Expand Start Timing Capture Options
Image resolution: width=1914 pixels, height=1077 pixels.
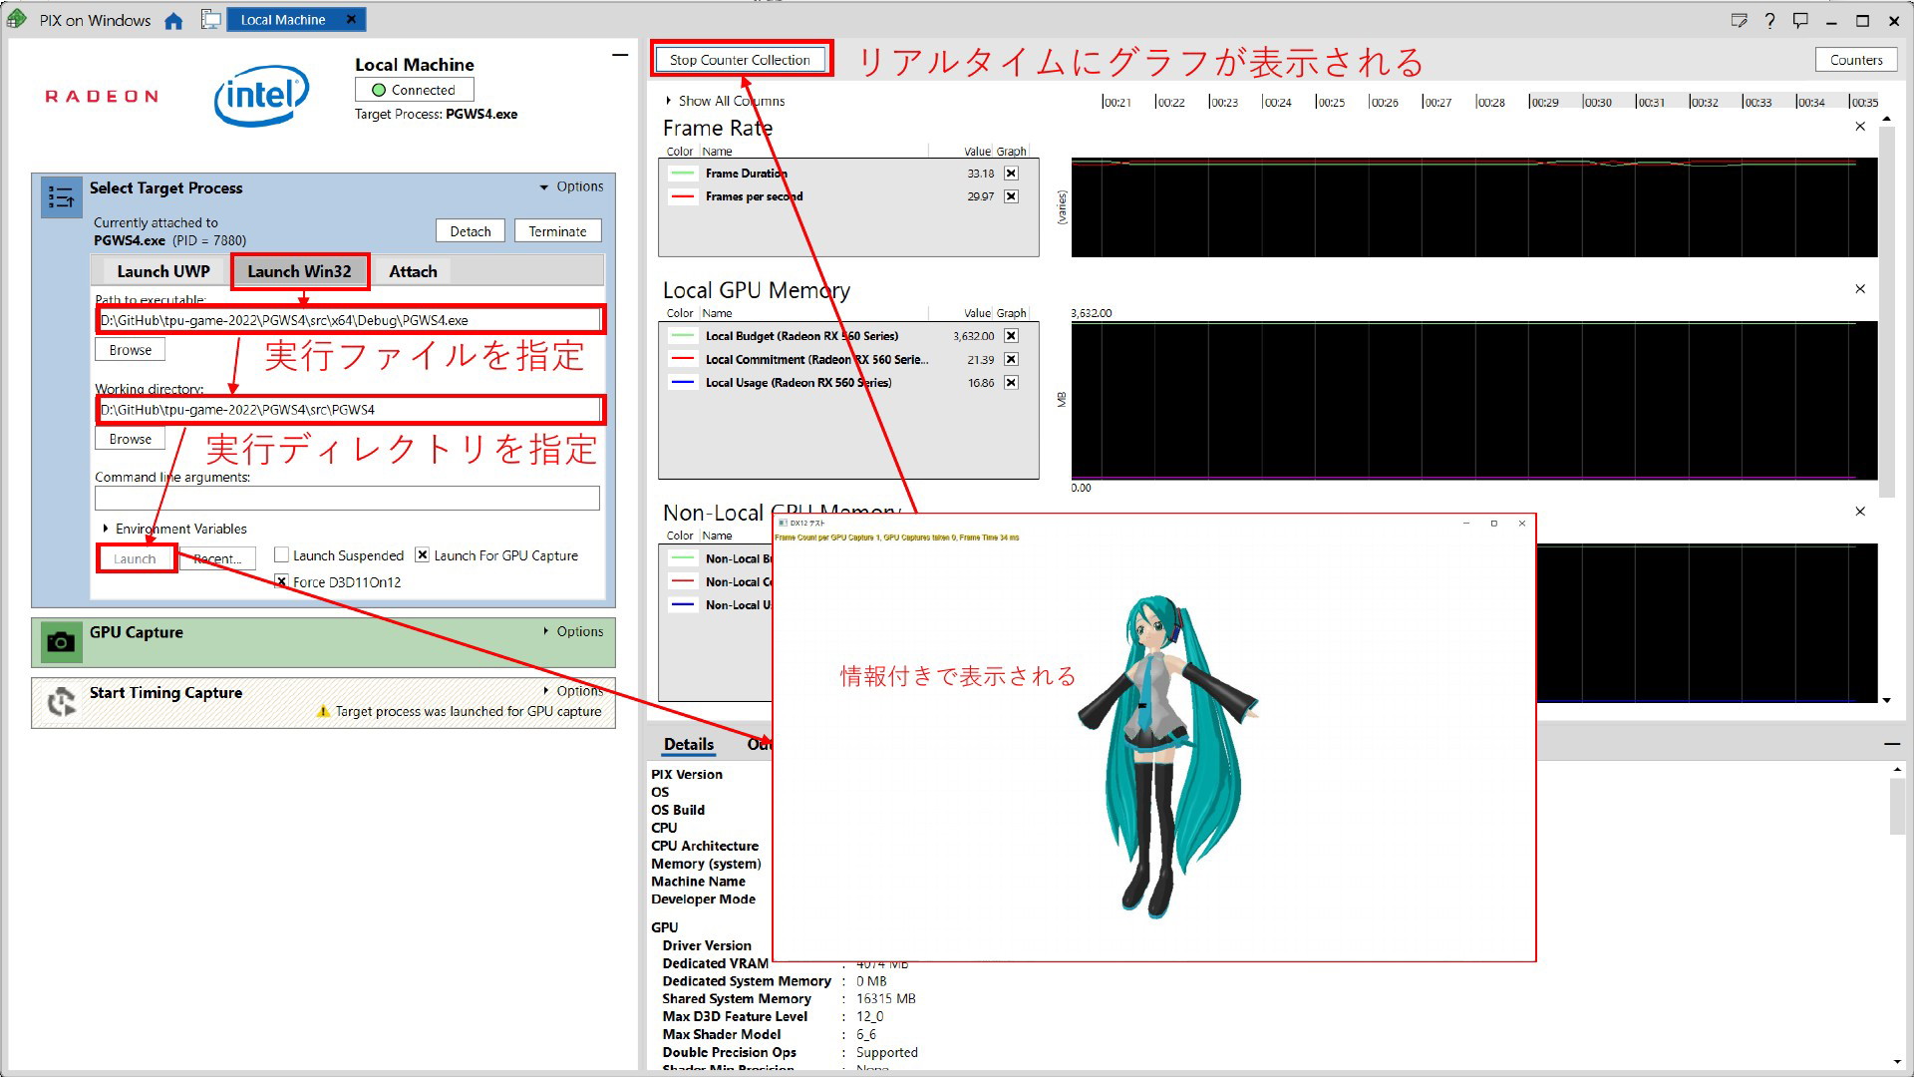coord(573,690)
